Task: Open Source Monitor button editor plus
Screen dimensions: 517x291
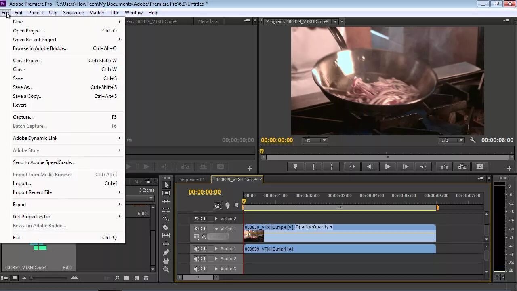Action: (250, 168)
